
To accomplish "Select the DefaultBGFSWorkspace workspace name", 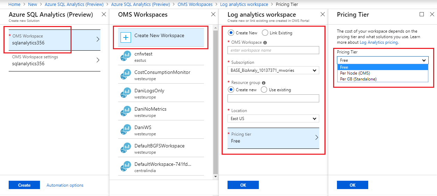I will coord(159,146).
